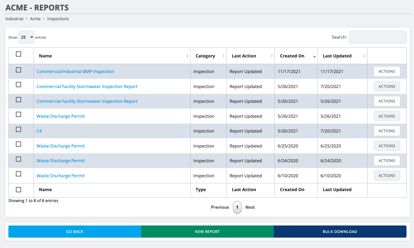Image resolution: width=414 pixels, height=248 pixels.
Task: Select the Waste Discharge Permit row dated 6/10/2020
Action: pos(18,174)
